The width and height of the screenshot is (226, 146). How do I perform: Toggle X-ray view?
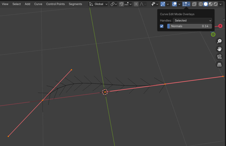pyautogui.click(x=194, y=4)
